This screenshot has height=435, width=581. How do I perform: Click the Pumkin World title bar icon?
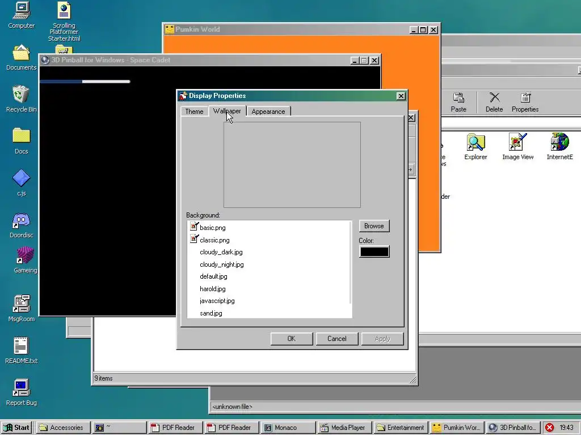169,29
